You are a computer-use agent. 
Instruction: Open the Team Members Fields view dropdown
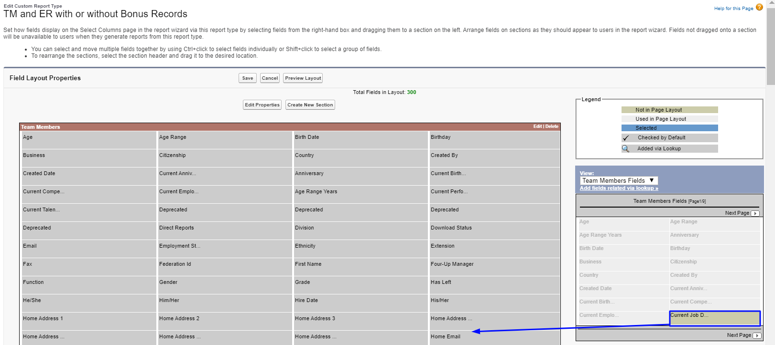(x=619, y=180)
